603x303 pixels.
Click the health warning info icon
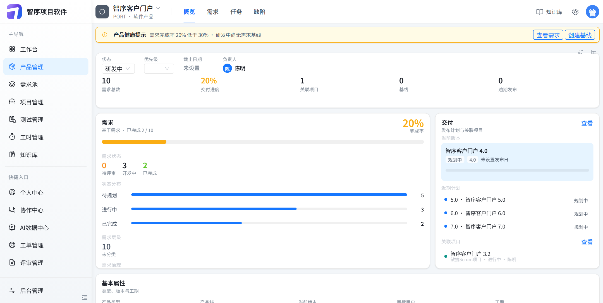tap(105, 35)
